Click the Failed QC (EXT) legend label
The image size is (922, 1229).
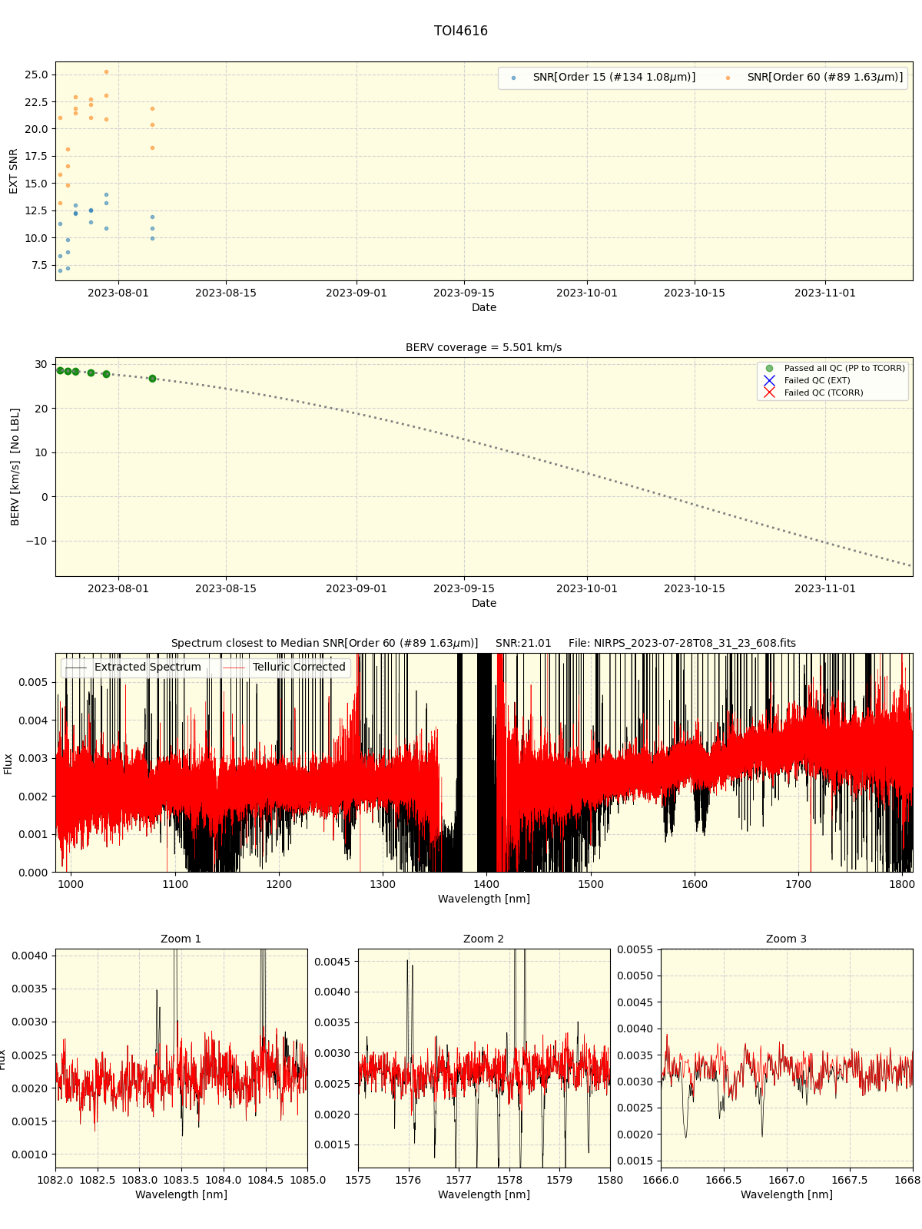tap(817, 381)
